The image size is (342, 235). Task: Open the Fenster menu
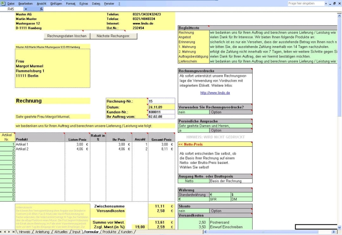(109, 3)
